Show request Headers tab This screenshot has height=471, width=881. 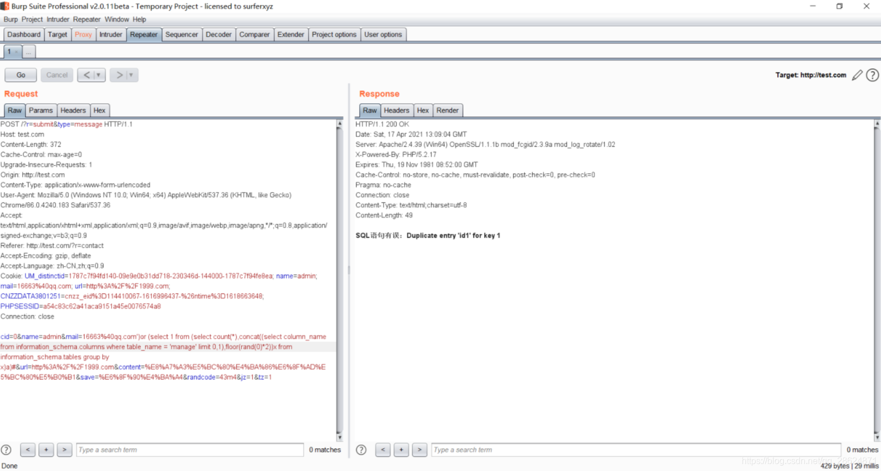[73, 111]
